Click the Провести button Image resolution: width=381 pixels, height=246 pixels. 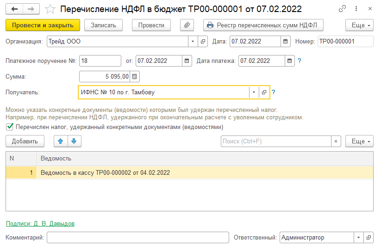(151, 25)
